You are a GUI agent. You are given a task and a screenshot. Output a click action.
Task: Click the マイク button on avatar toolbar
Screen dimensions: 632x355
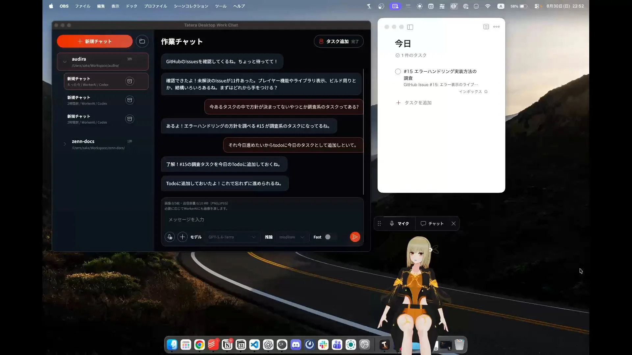pyautogui.click(x=399, y=224)
